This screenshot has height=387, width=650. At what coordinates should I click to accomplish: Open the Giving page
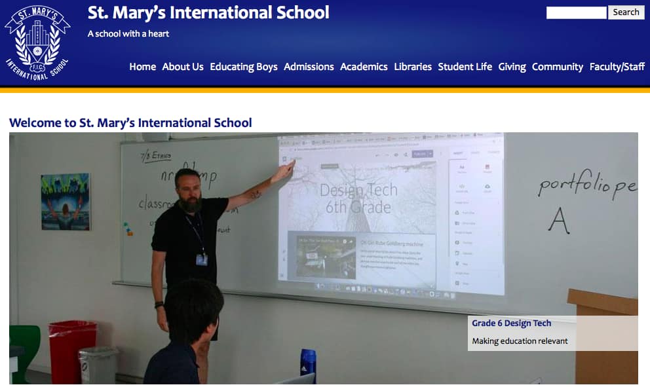tap(512, 67)
